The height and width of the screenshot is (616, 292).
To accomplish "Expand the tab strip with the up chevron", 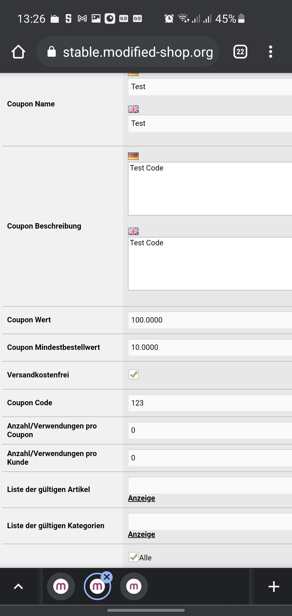I will tap(18, 587).
